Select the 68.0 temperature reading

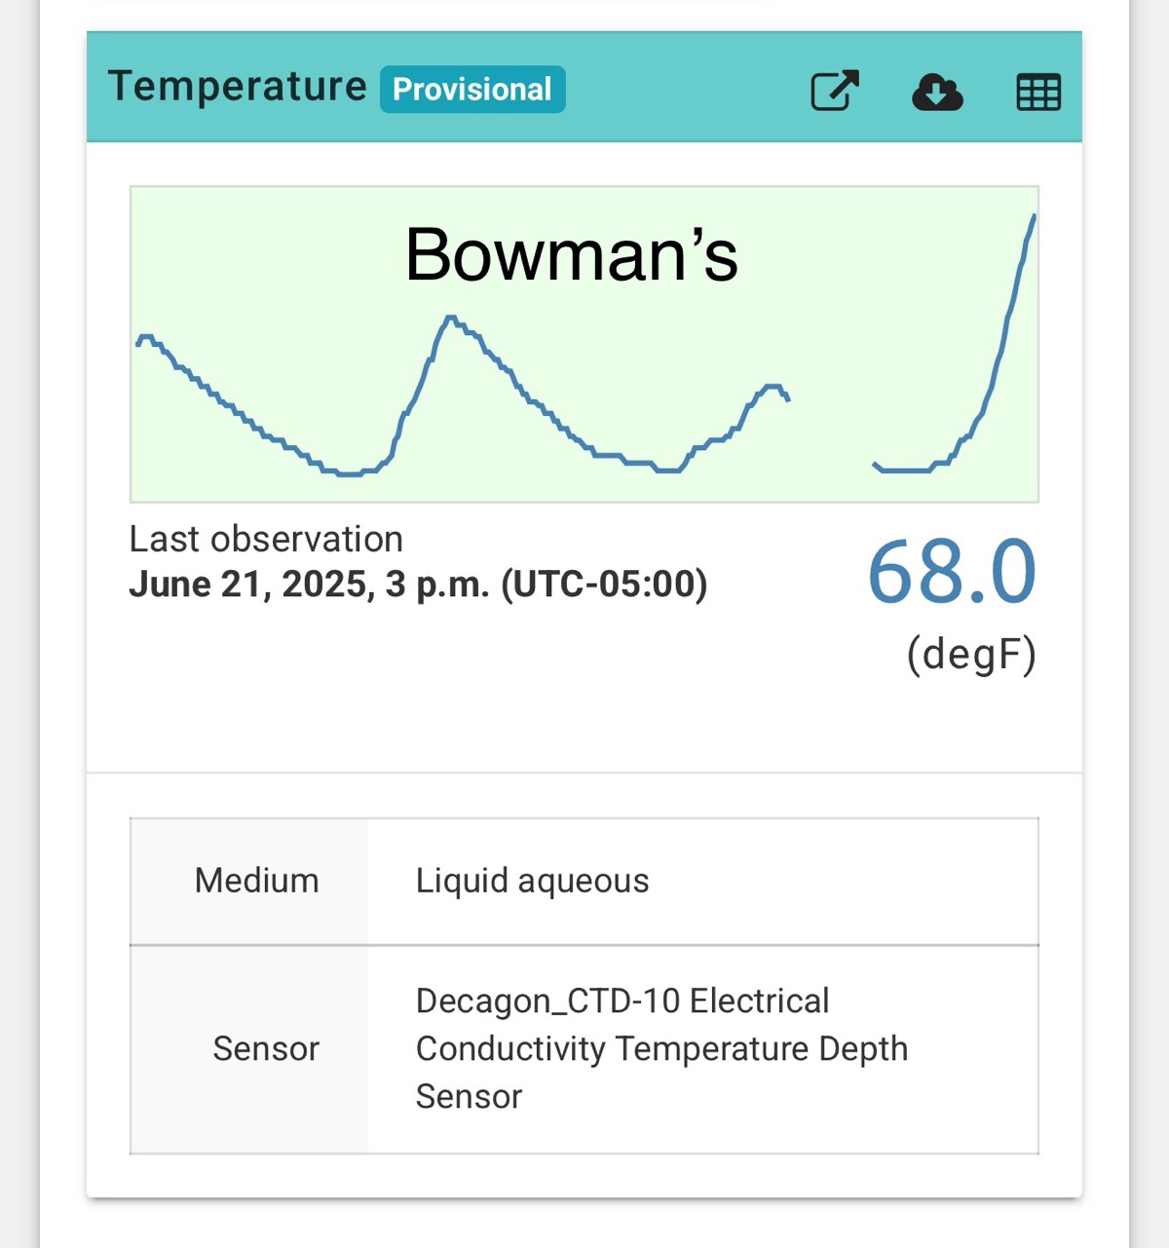click(952, 573)
